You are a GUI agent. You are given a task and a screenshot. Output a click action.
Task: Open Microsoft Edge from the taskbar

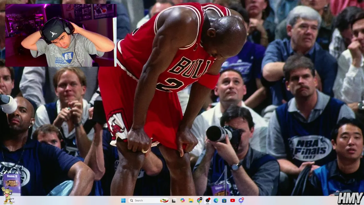tap(216, 200)
